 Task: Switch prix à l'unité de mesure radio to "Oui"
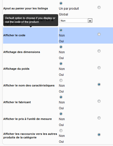tap(99, 118)
